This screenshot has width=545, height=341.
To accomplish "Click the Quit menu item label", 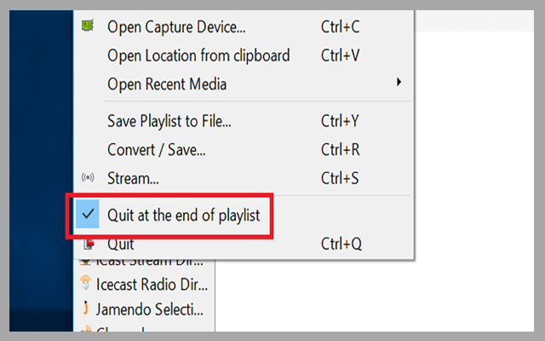I will (121, 245).
